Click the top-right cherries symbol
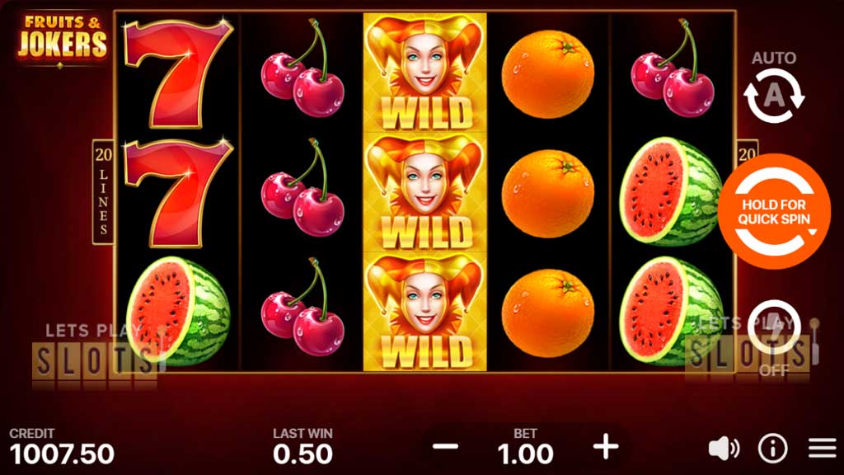Viewport: 844px width, 475px height. click(673, 68)
